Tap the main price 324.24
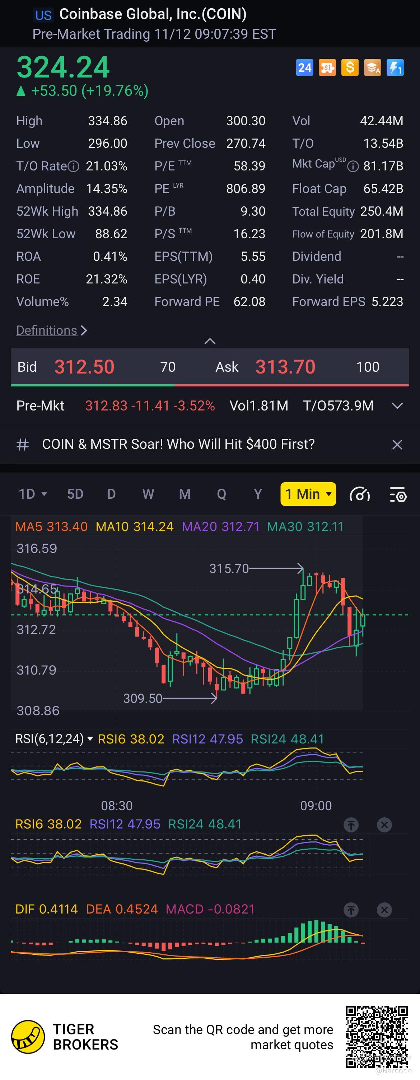 pyautogui.click(x=63, y=67)
